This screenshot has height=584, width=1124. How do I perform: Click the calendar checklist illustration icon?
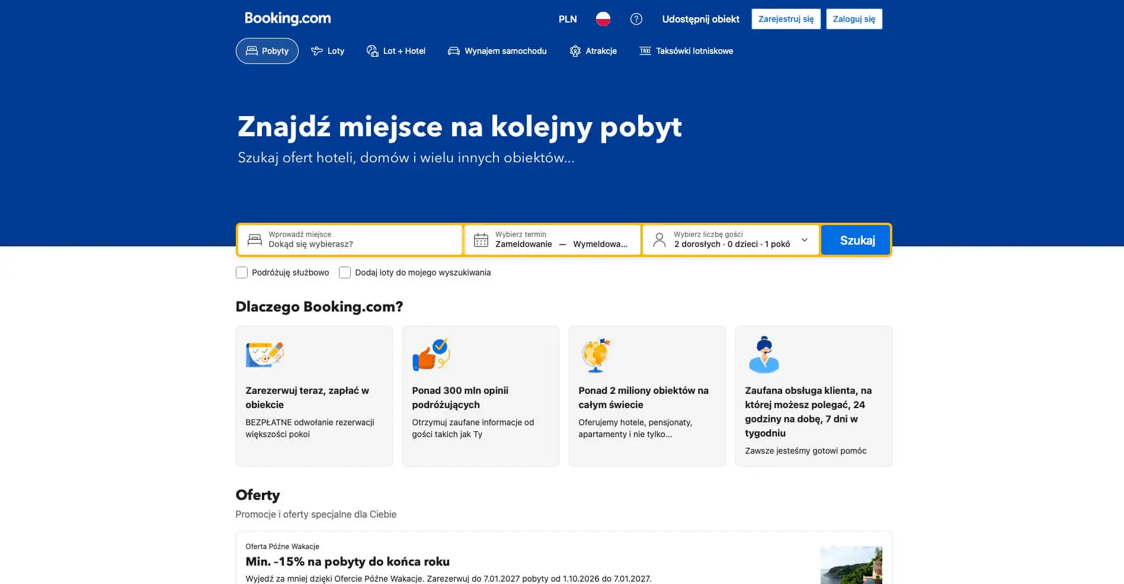(x=265, y=354)
